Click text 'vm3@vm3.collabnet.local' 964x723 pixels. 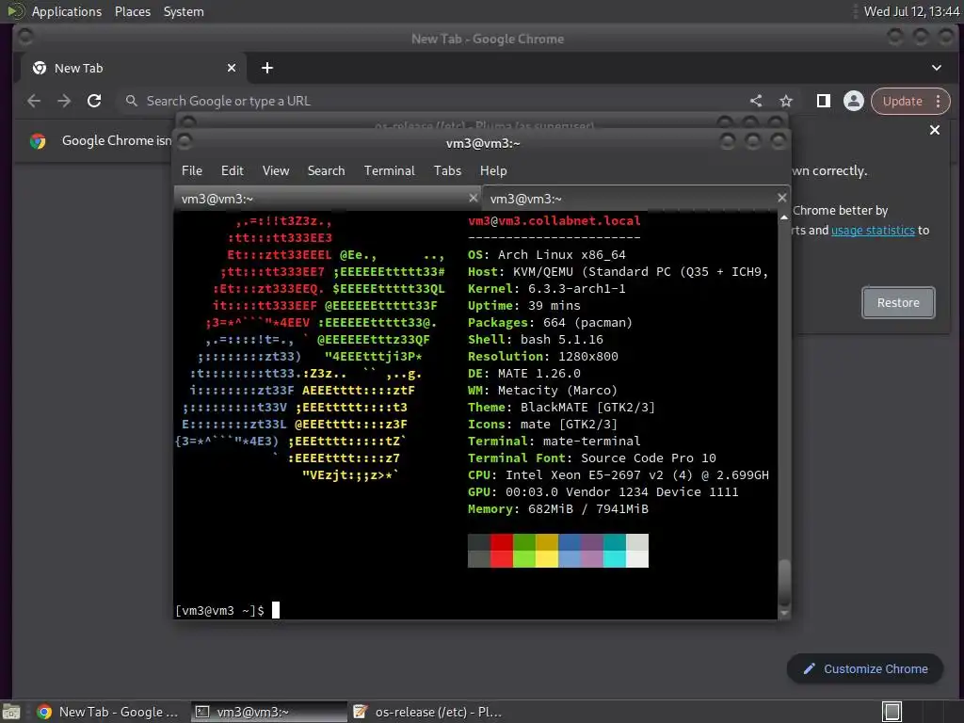pyautogui.click(x=554, y=220)
